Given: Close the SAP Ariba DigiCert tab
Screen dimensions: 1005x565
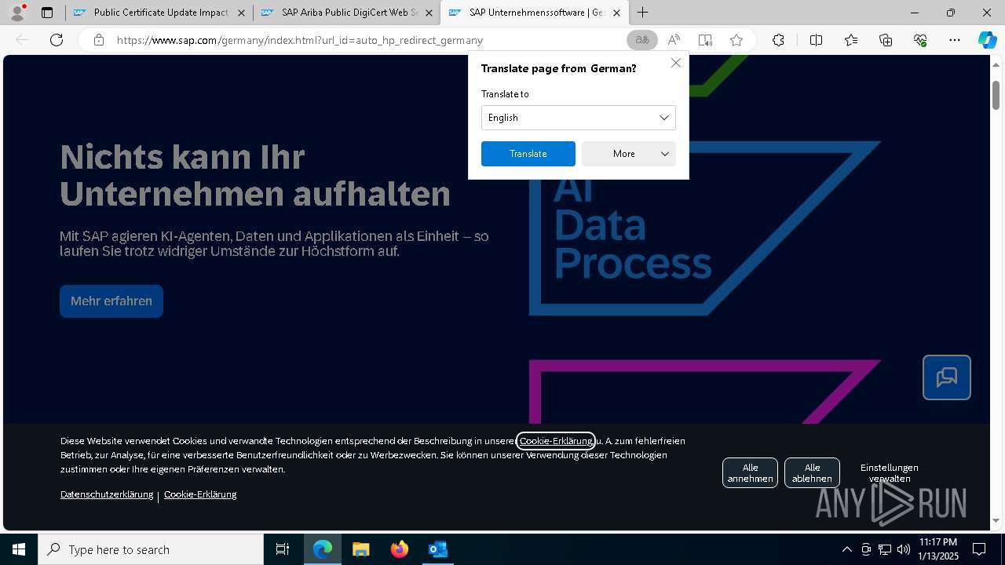Looking at the screenshot, I should click(429, 13).
